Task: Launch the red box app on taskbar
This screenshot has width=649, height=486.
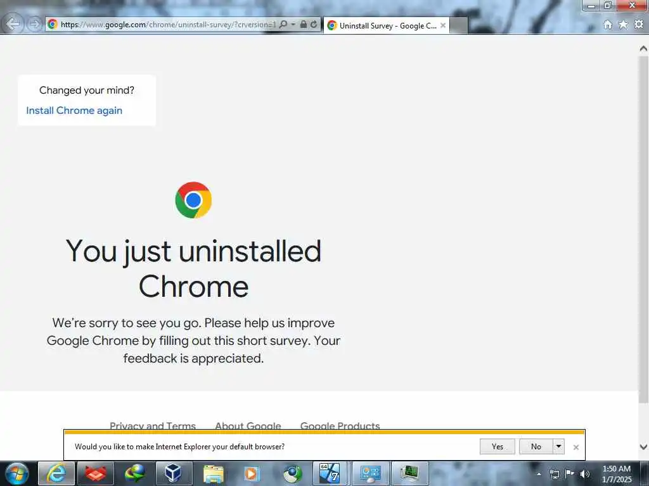Action: coord(96,473)
